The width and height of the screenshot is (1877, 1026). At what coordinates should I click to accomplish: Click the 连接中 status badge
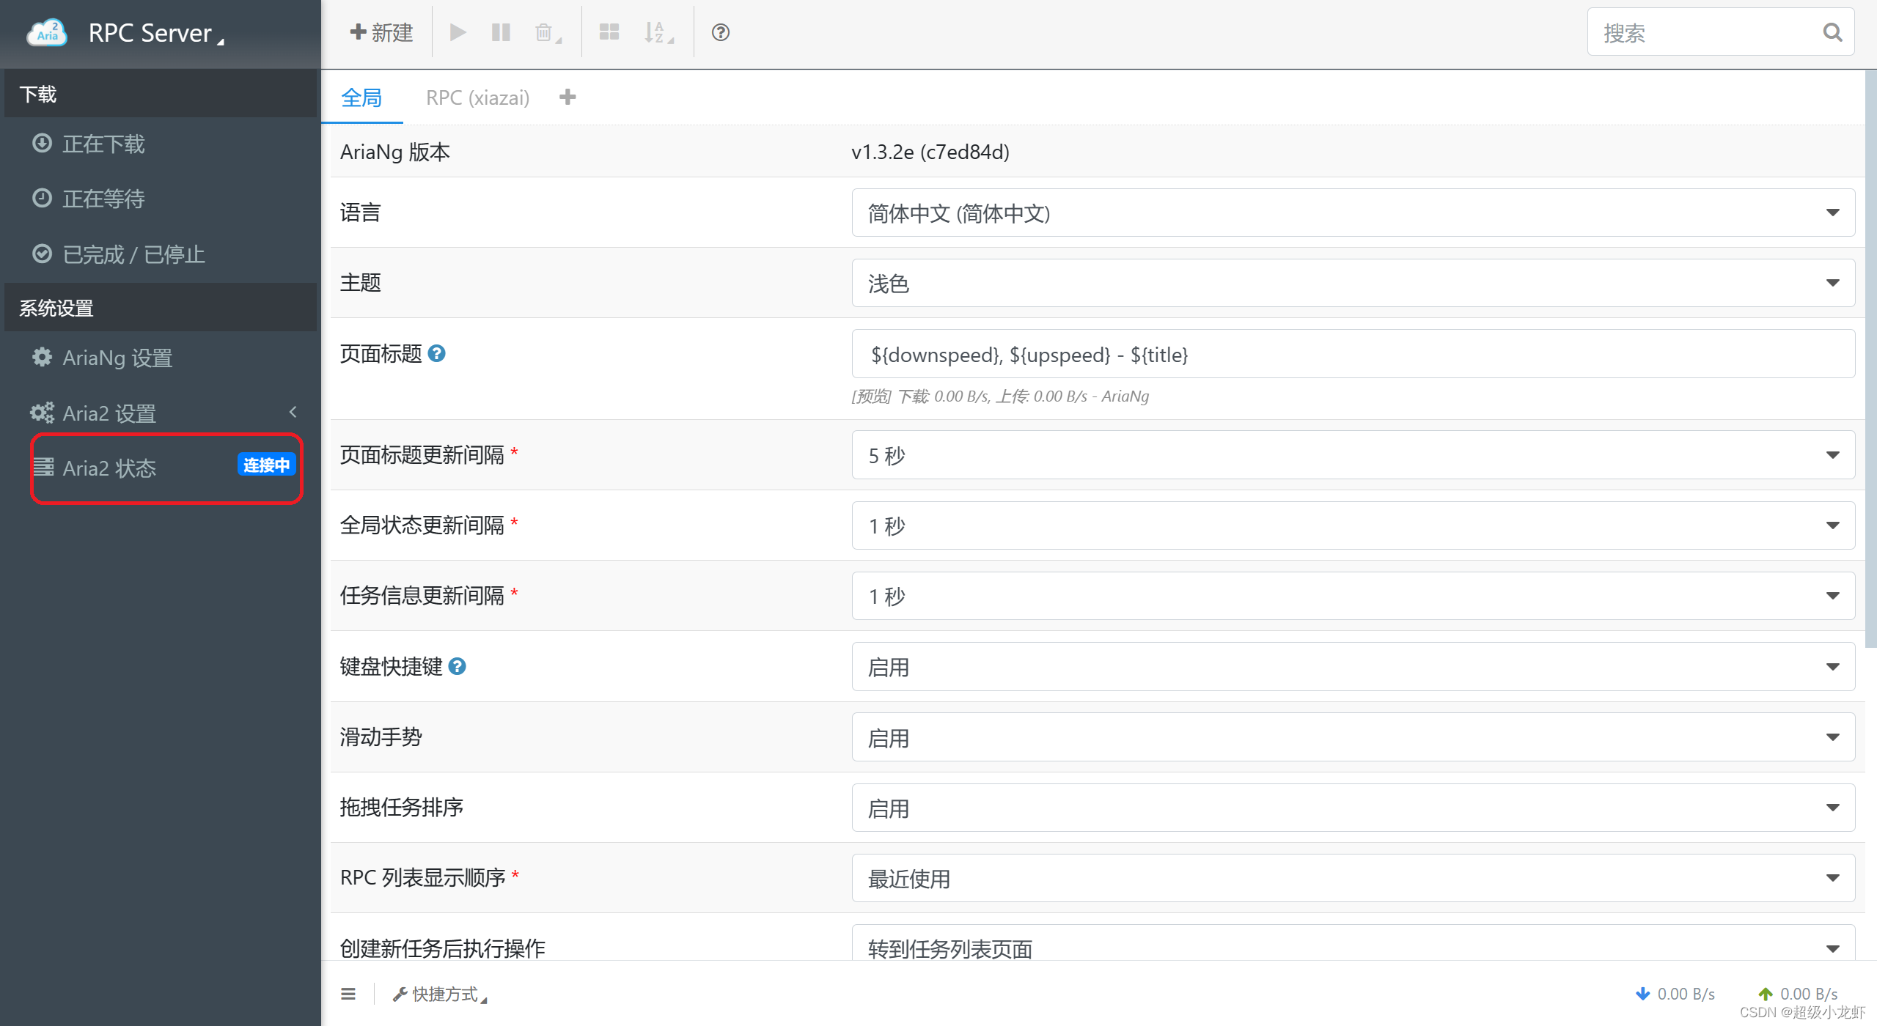266,465
